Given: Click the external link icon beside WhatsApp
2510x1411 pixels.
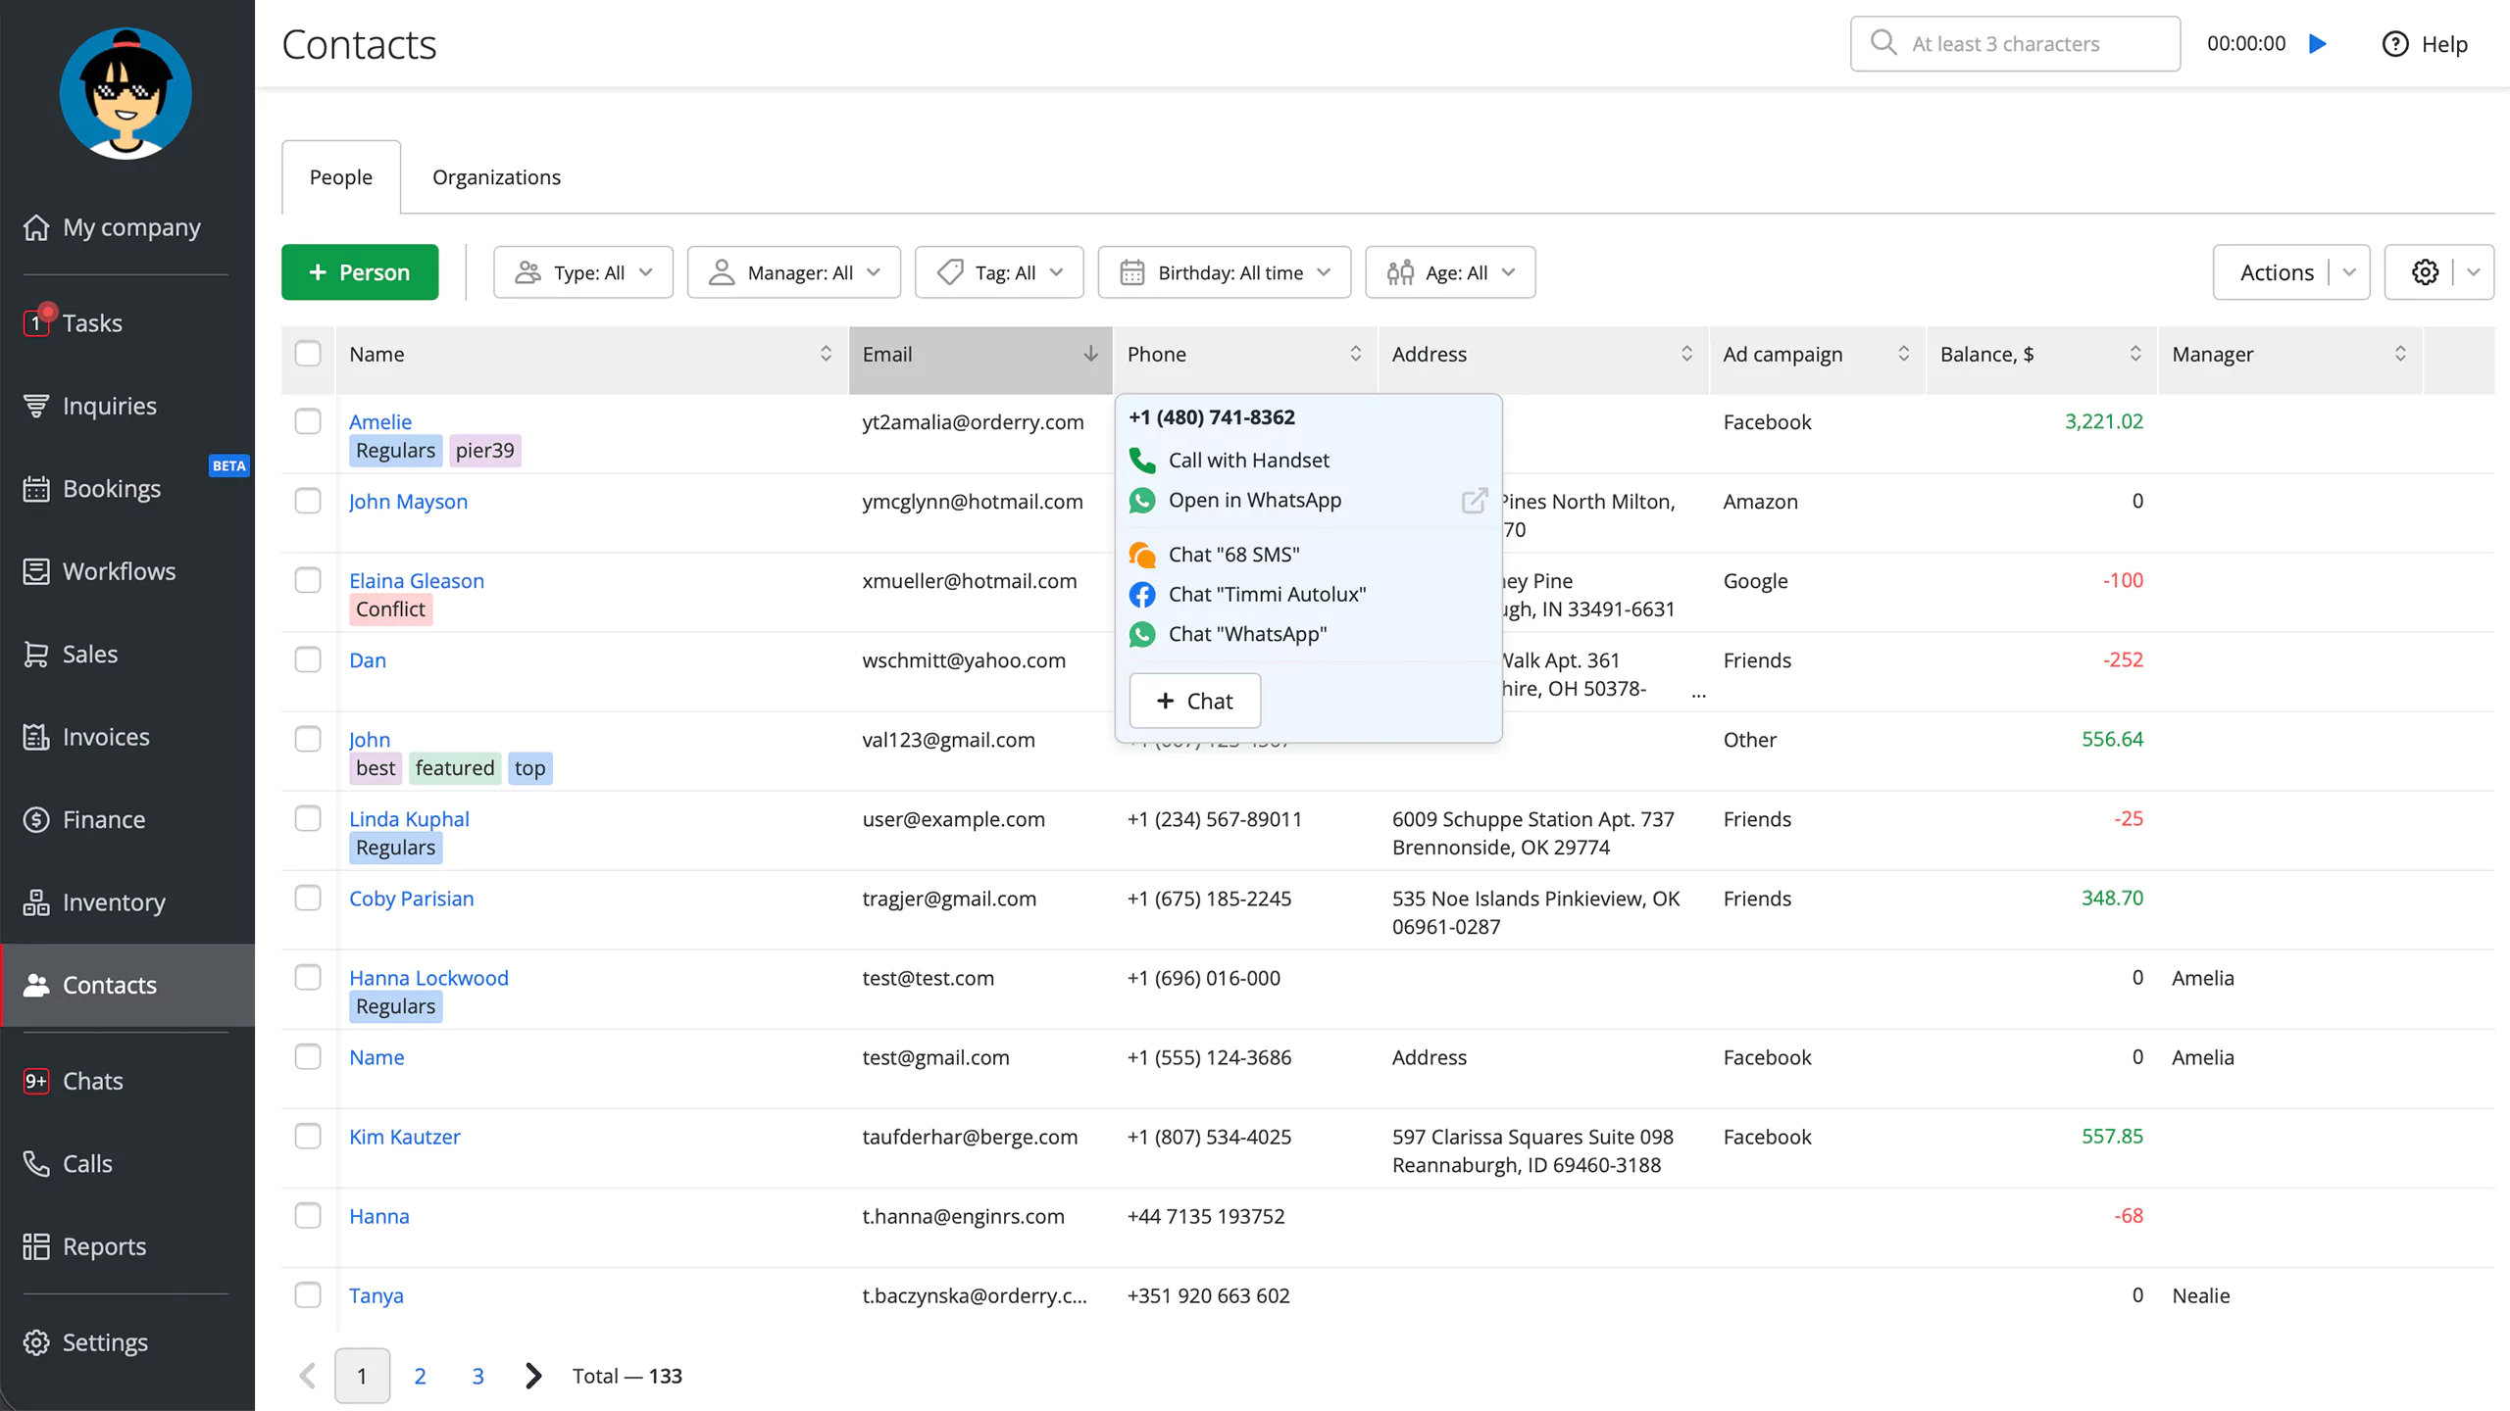Looking at the screenshot, I should [1474, 501].
